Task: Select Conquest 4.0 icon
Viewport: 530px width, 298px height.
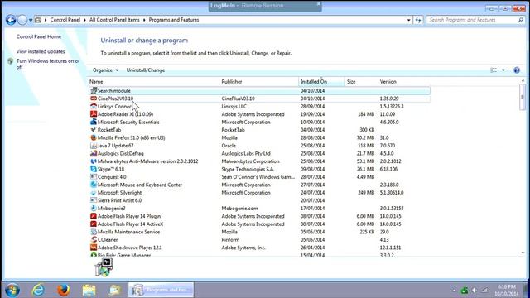Action: point(94,176)
